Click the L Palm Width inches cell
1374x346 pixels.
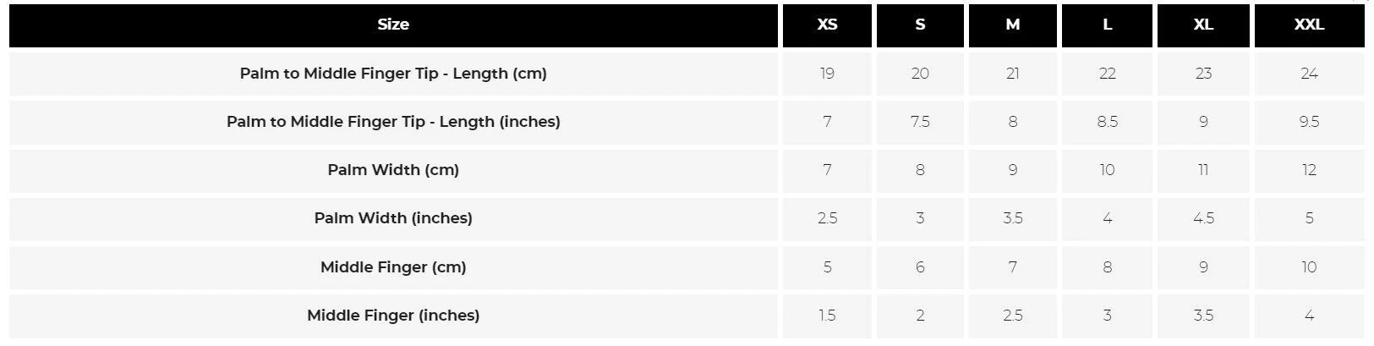click(x=1107, y=218)
